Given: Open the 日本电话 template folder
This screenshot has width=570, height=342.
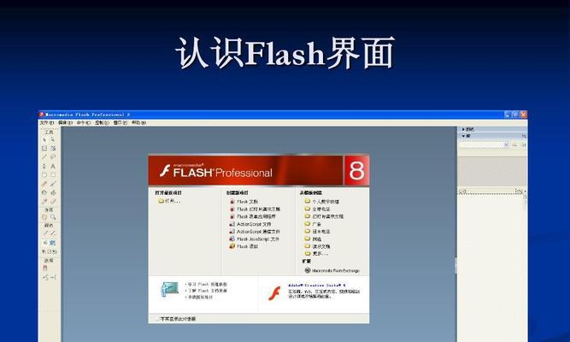Looking at the screenshot, I should [317, 232].
